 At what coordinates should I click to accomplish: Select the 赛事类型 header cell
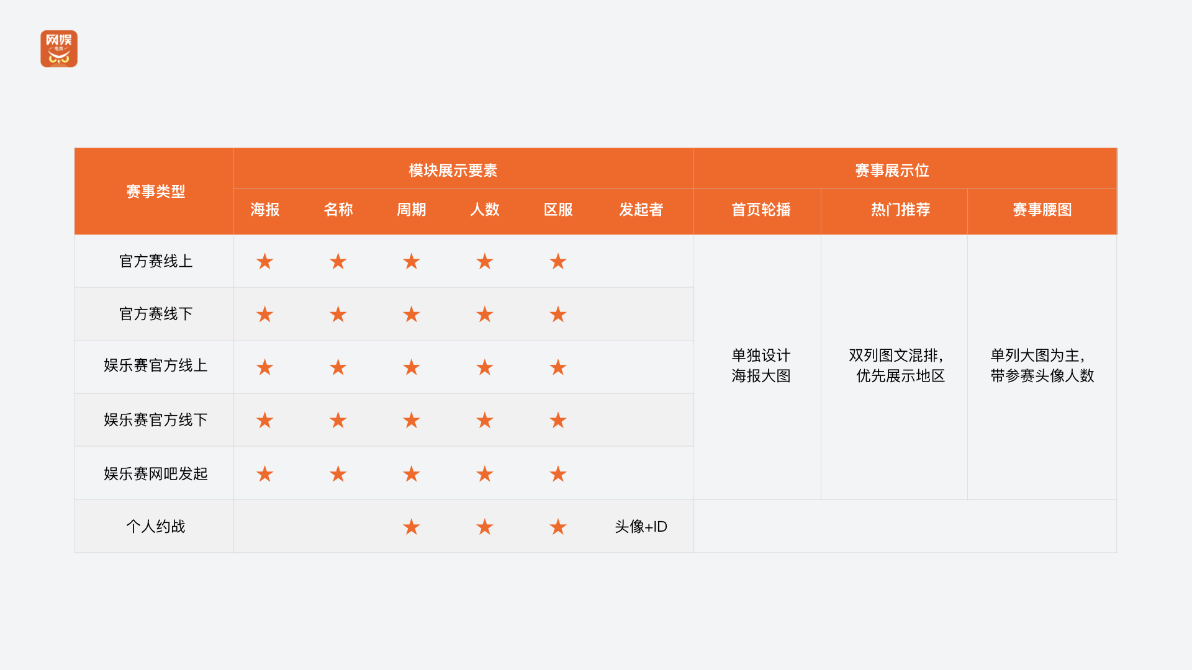point(155,191)
